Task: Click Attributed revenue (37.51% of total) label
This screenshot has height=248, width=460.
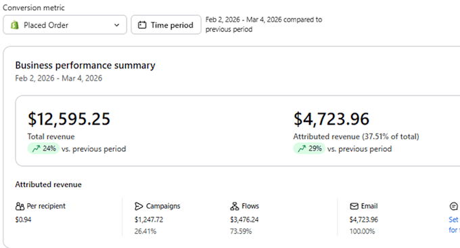Action: click(356, 137)
